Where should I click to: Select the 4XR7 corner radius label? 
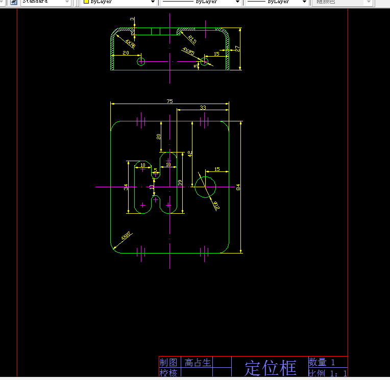[126, 236]
